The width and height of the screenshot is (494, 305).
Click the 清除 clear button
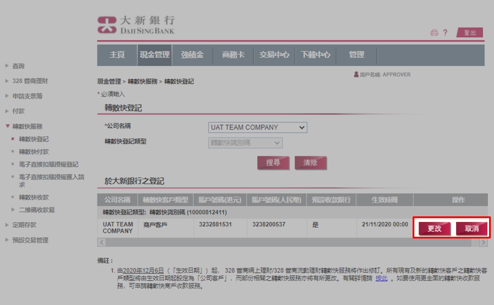(311, 163)
